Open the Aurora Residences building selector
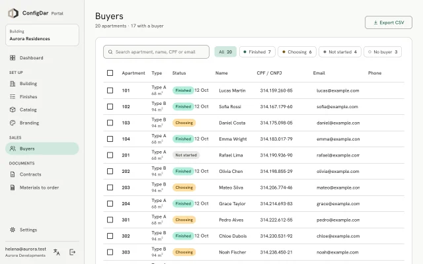This screenshot has height=264, width=423. tap(42, 35)
